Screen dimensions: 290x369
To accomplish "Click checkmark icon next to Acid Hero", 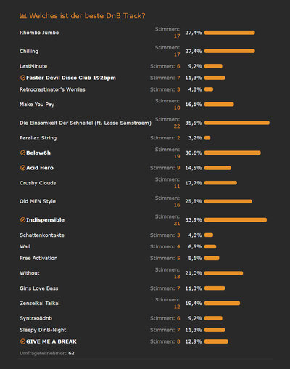I will pyautogui.click(x=22, y=168).
